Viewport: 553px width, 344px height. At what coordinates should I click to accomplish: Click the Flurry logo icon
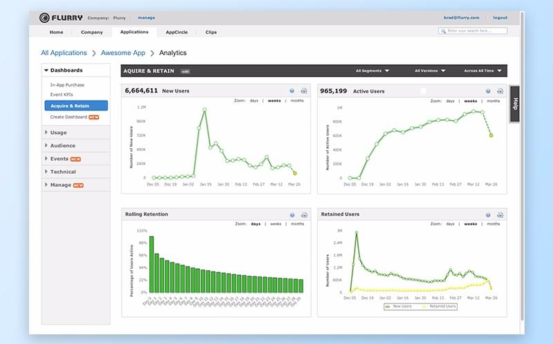[x=44, y=18]
